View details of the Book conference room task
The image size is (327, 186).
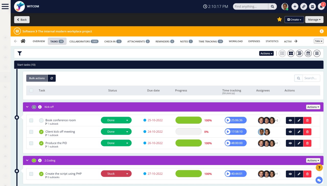tap(290, 120)
